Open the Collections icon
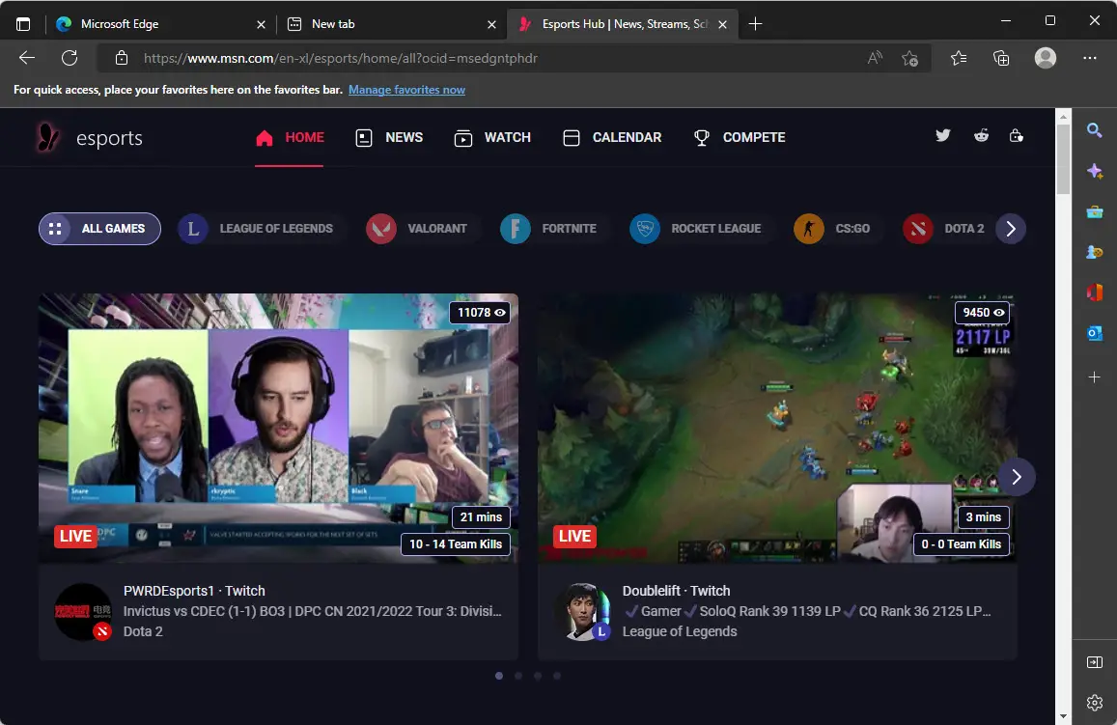Viewport: 1117px width, 725px height. 1001,58
